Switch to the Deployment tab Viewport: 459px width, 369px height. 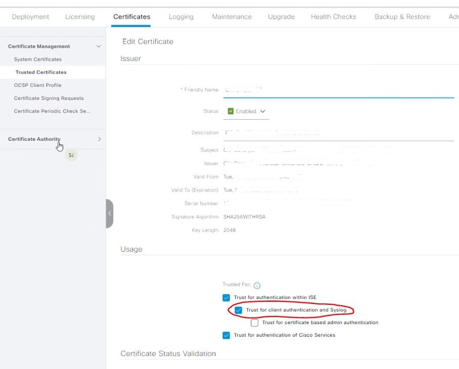[30, 17]
